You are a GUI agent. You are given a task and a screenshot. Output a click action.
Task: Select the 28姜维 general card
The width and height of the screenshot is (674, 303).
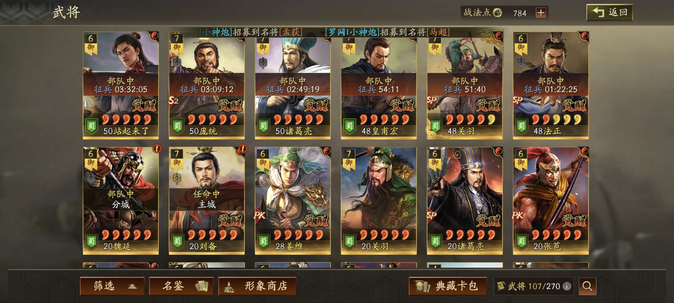point(293,200)
